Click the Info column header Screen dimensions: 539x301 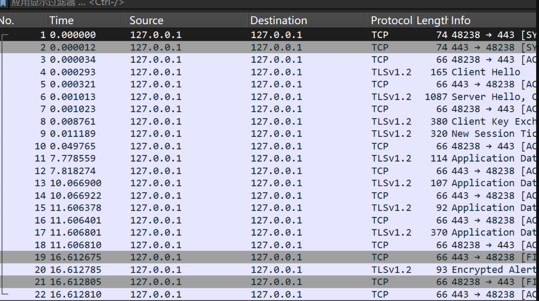pyautogui.click(x=461, y=21)
